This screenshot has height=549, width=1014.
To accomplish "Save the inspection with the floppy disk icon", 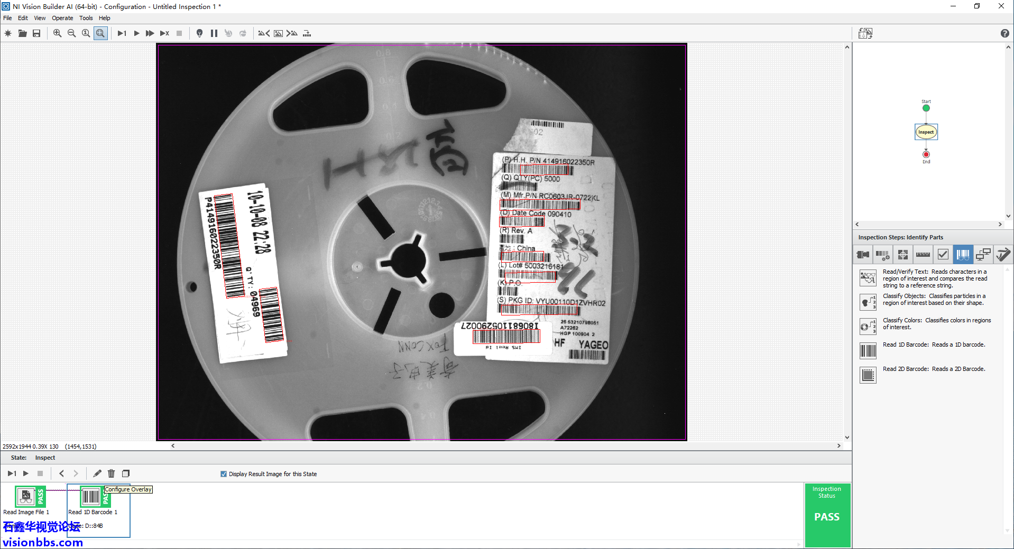I will pos(36,33).
